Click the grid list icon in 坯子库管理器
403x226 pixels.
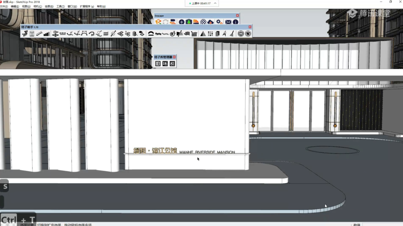(x=158, y=64)
